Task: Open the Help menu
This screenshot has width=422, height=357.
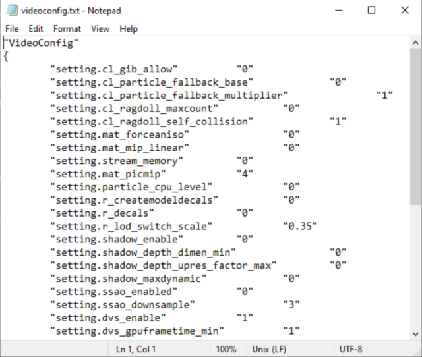Action: pyautogui.click(x=129, y=29)
